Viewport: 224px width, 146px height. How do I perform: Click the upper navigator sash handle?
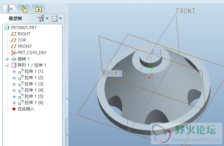(67, 98)
